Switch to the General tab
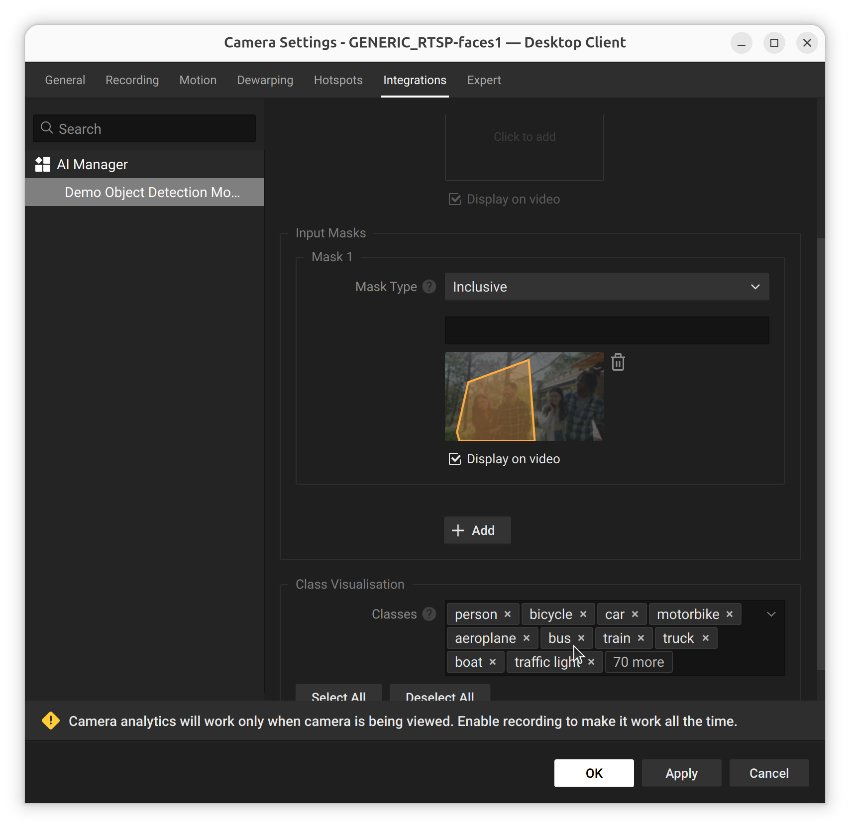 coord(65,80)
